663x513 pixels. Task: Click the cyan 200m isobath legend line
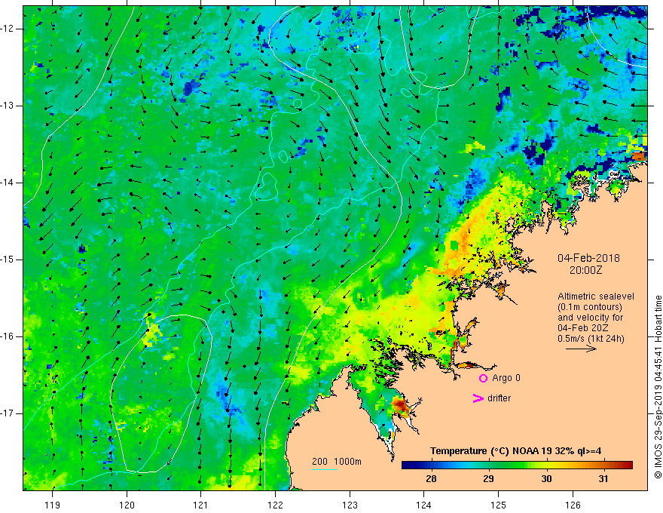tap(324, 469)
